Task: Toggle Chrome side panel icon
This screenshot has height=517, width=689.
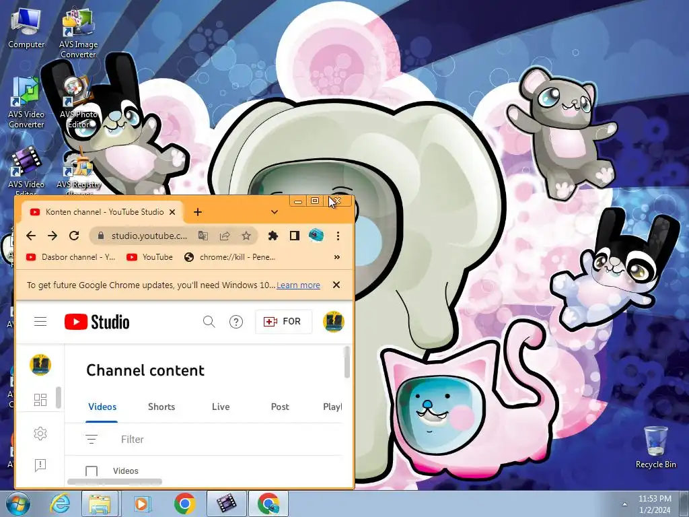Action: [x=295, y=236]
